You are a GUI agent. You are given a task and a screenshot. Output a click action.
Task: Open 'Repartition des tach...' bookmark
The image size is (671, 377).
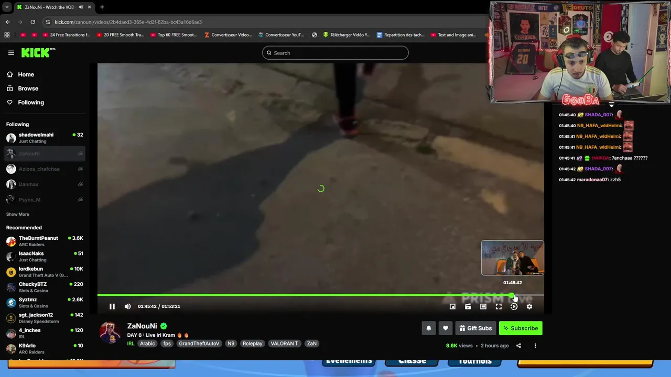click(401, 35)
